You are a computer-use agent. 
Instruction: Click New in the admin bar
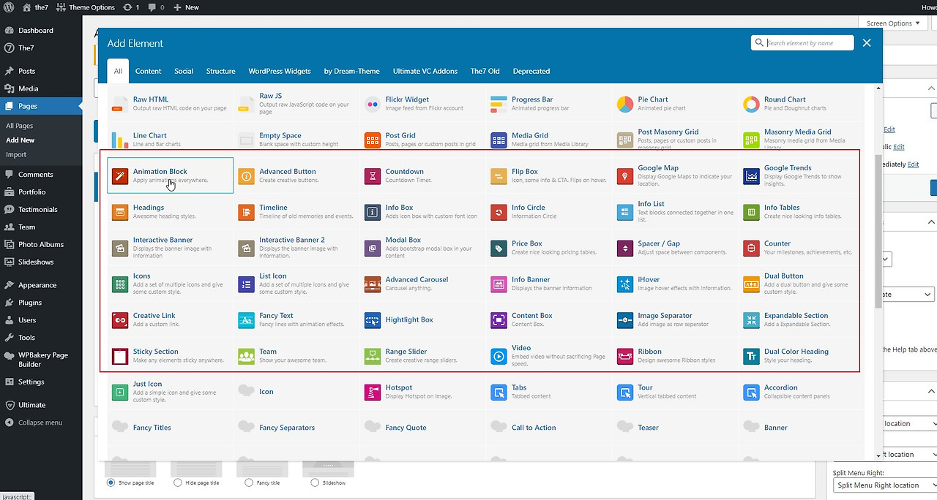tap(186, 7)
